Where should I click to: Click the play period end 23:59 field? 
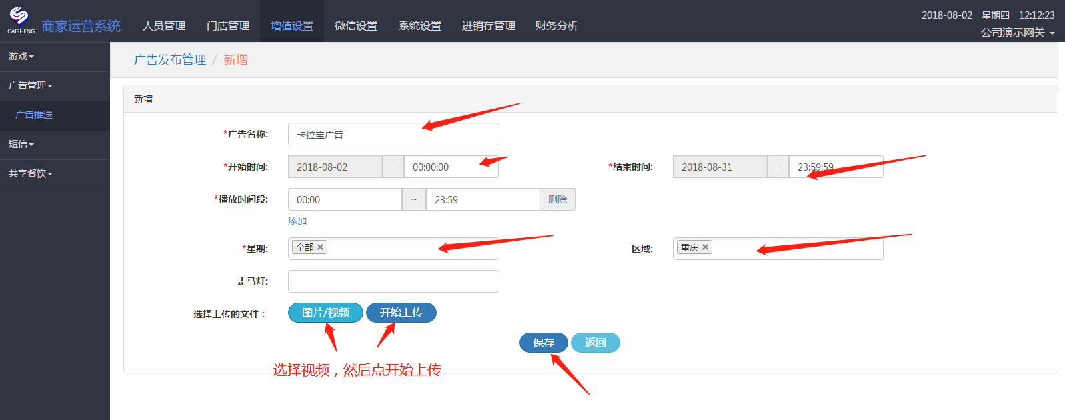(483, 199)
